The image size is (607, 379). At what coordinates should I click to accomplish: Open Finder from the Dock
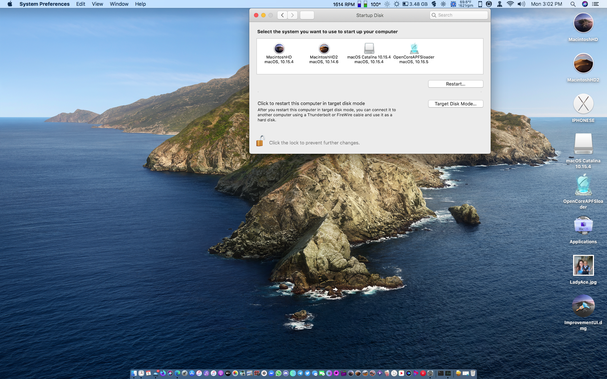[x=134, y=373]
